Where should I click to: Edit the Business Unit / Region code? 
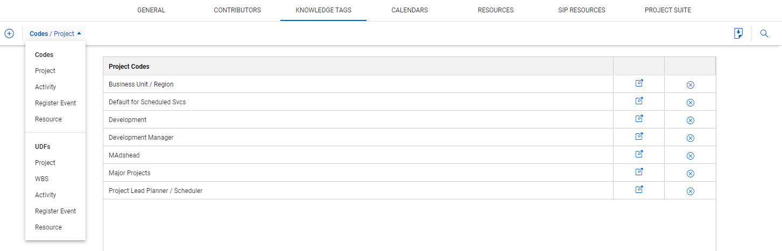click(639, 83)
